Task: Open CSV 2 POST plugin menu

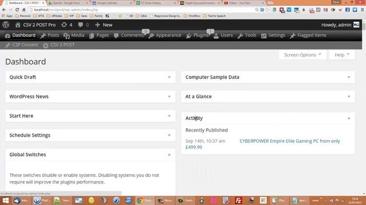Action: (x=58, y=44)
